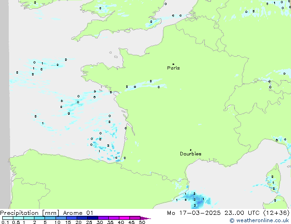Click the magenta legend swatch between 40 and 45

click(124, 218)
